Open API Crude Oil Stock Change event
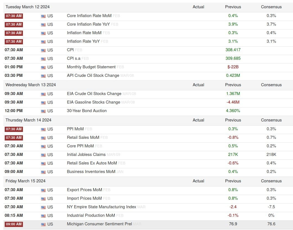 tap(93, 76)
